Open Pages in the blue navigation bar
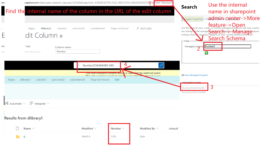 pyautogui.click(x=11, y=80)
